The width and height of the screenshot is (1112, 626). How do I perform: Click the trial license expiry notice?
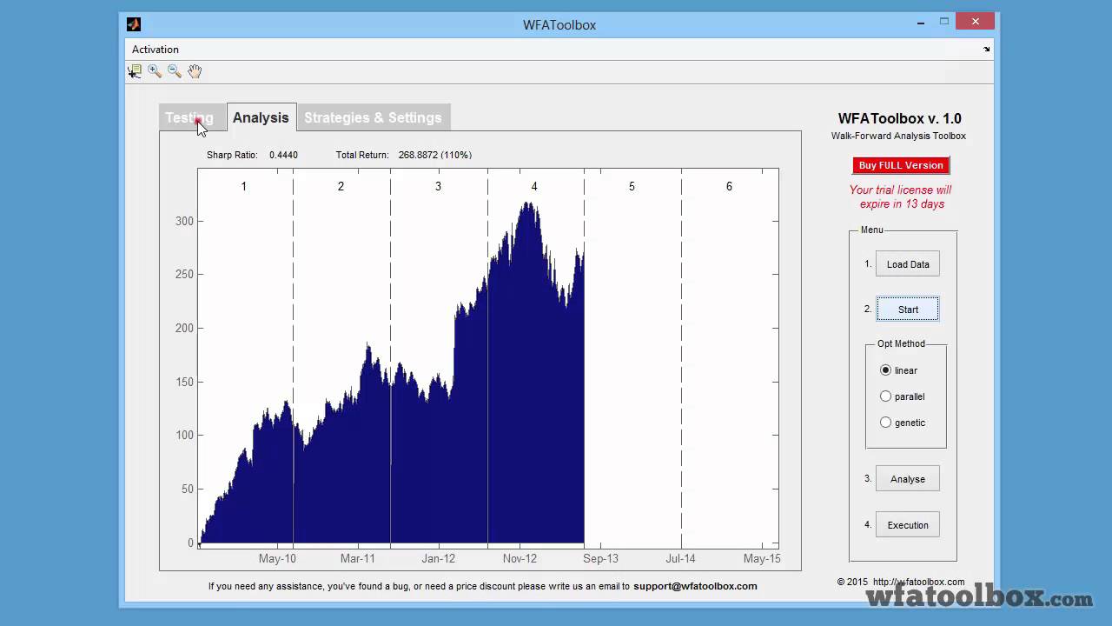click(900, 196)
